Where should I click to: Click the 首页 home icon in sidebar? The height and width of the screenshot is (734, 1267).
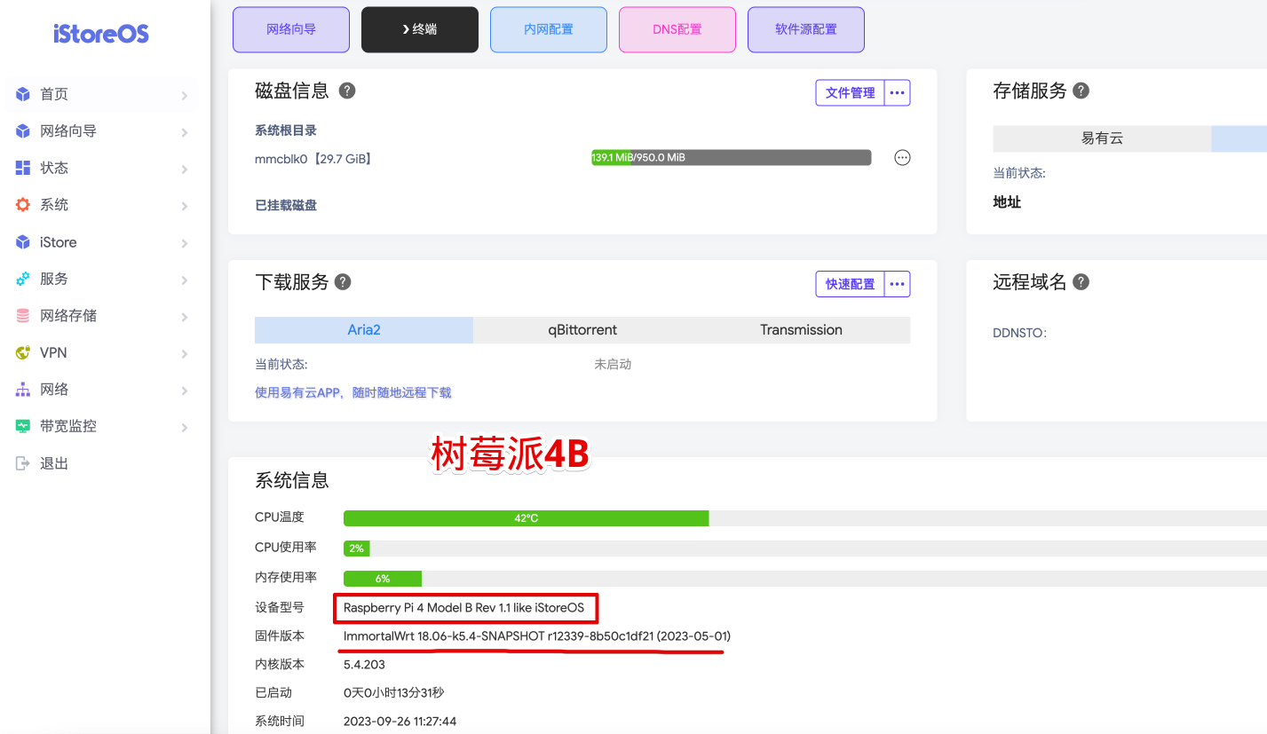point(20,94)
